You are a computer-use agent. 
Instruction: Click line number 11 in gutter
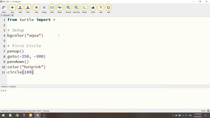point(4,72)
